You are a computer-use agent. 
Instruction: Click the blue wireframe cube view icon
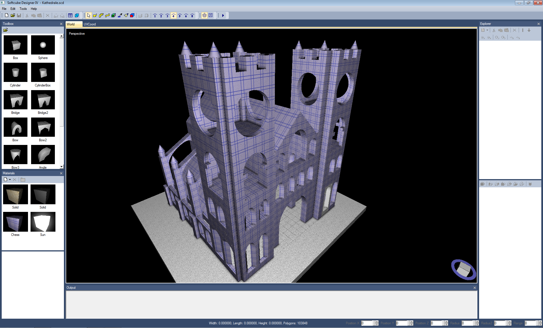pyautogui.click(x=77, y=16)
